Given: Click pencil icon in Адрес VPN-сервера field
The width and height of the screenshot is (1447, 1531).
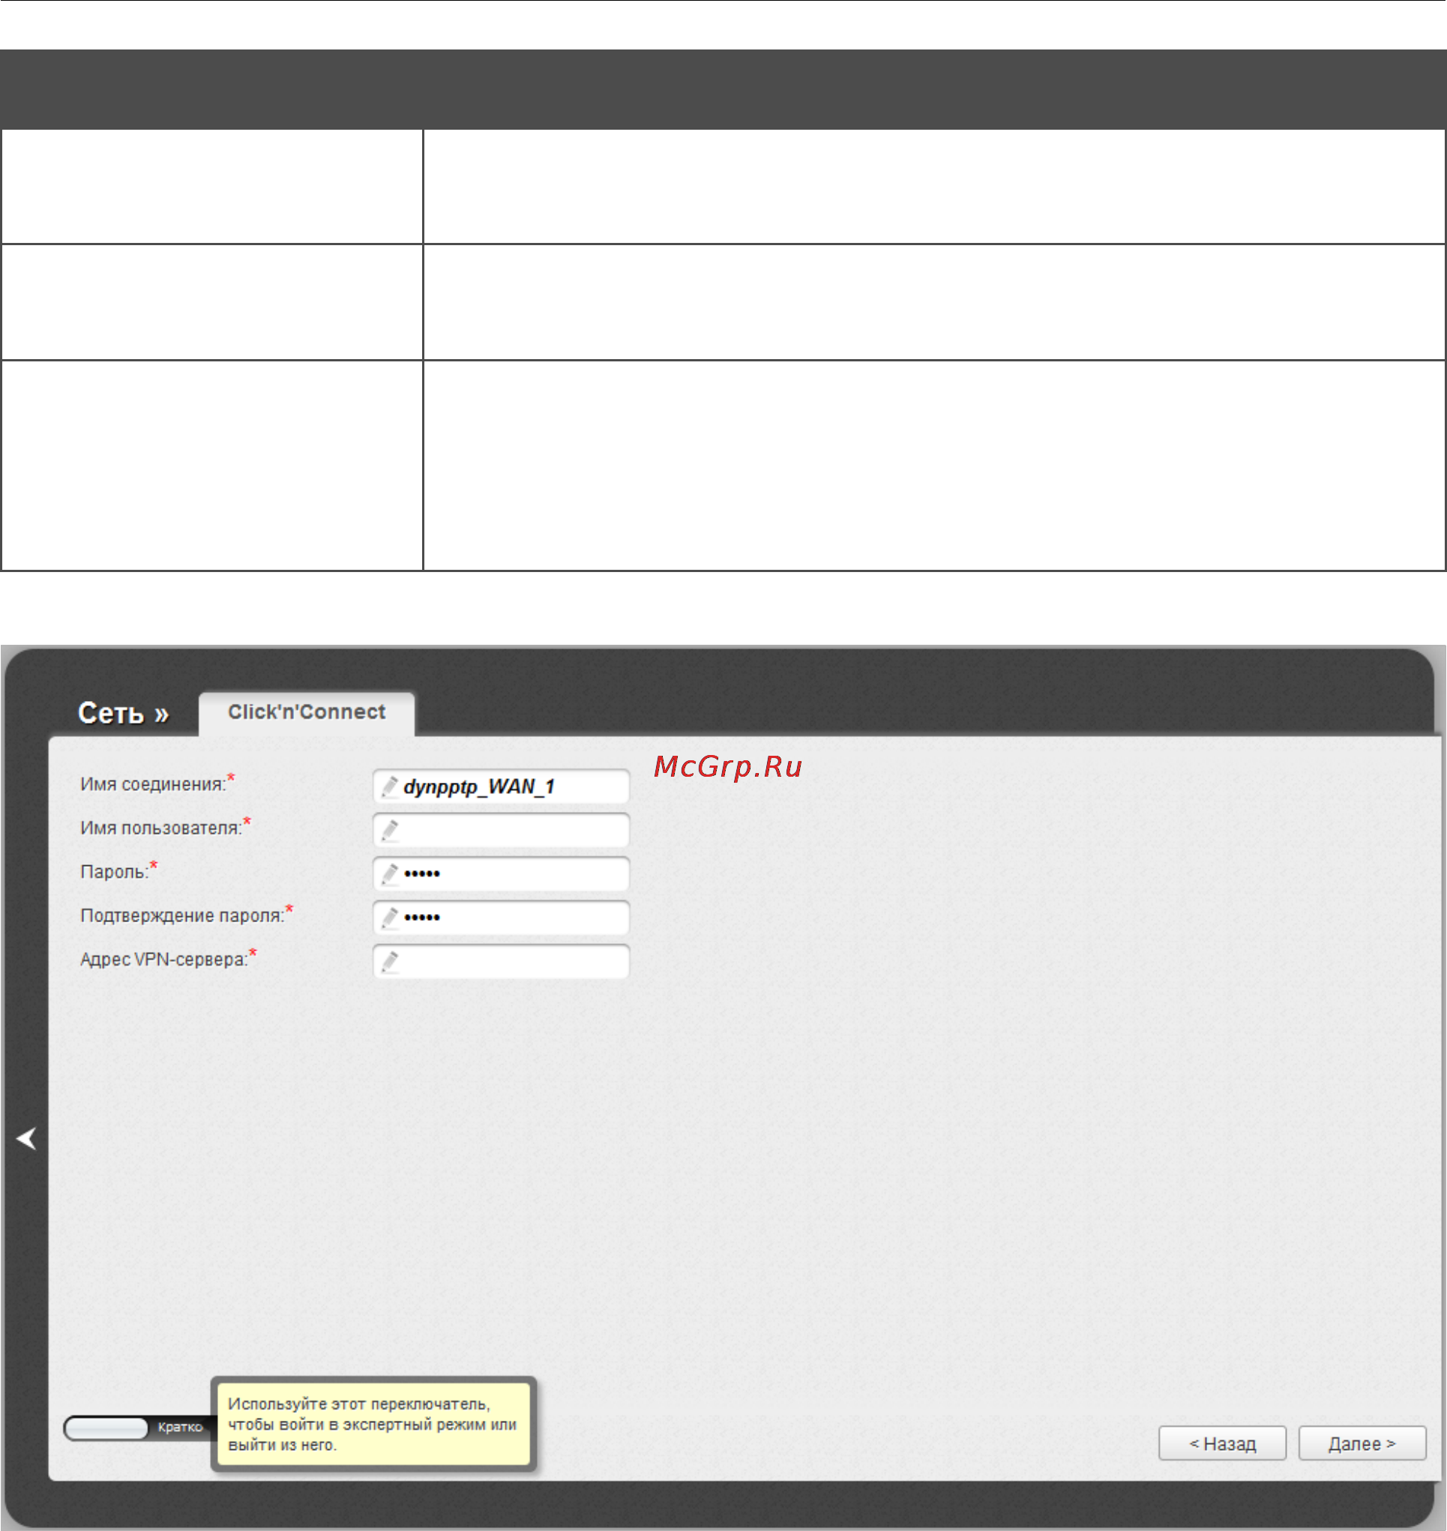Looking at the screenshot, I should (391, 962).
